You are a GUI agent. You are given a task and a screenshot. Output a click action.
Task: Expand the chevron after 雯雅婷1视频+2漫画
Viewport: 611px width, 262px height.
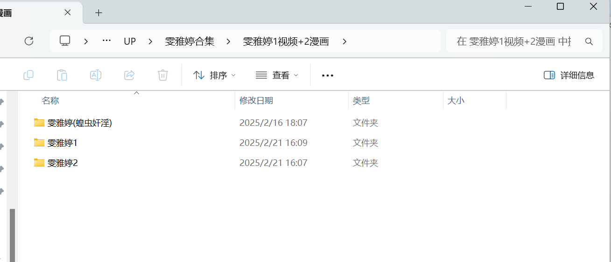click(x=344, y=41)
